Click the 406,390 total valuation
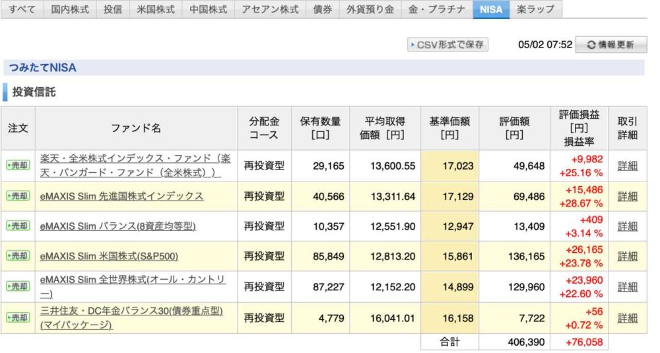This screenshot has width=660, height=353. tap(526, 342)
